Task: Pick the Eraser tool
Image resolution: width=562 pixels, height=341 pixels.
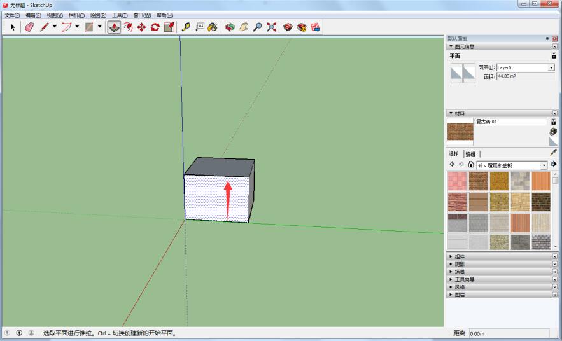Action: pyautogui.click(x=29, y=27)
